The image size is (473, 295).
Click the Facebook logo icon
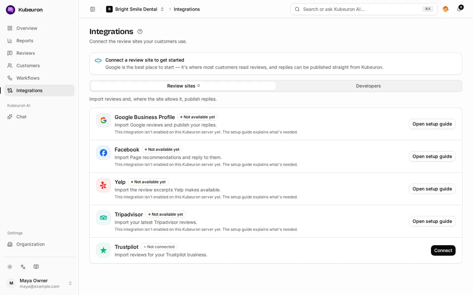pyautogui.click(x=103, y=153)
